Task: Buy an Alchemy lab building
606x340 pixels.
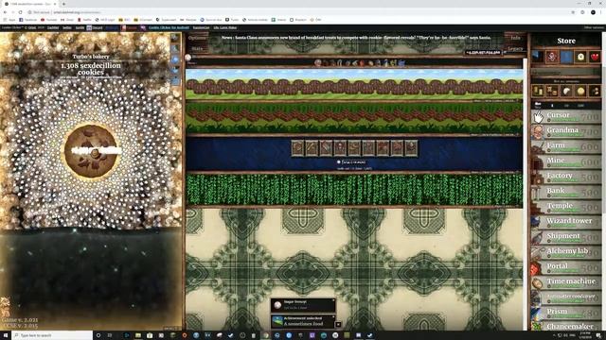Action: coord(566,252)
